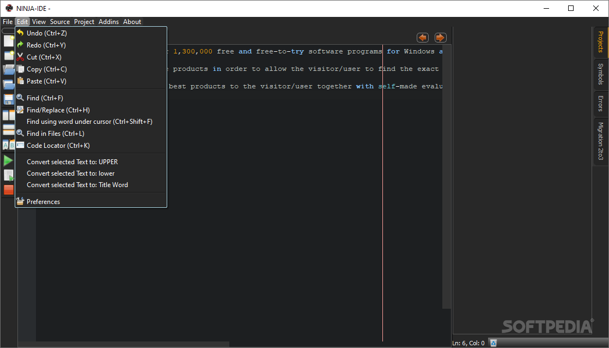Click the Run File icon

click(x=9, y=175)
